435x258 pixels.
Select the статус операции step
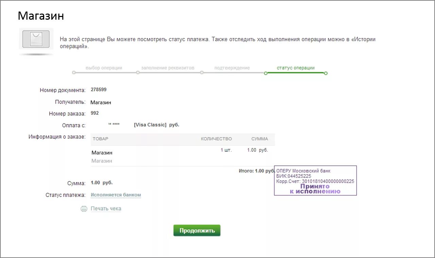point(296,68)
